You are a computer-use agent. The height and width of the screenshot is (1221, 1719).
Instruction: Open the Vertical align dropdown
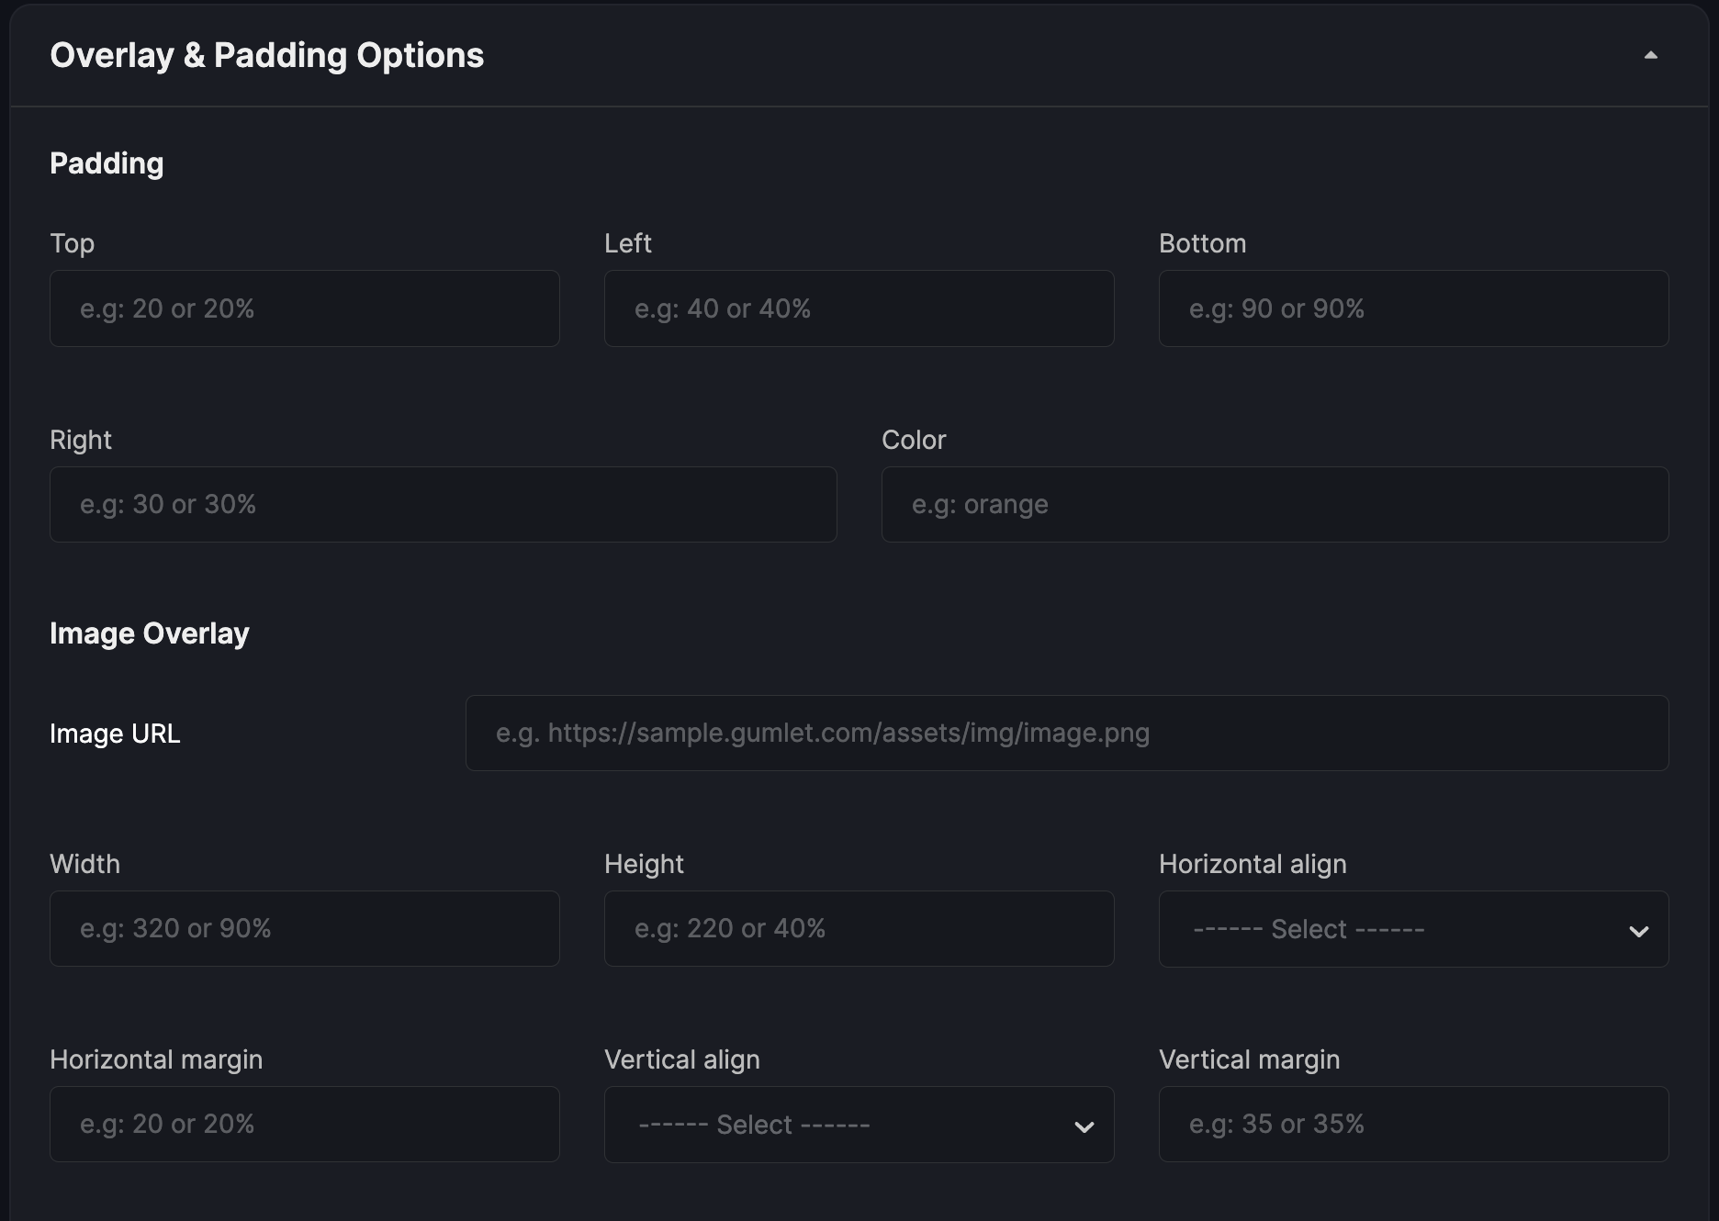(859, 1125)
